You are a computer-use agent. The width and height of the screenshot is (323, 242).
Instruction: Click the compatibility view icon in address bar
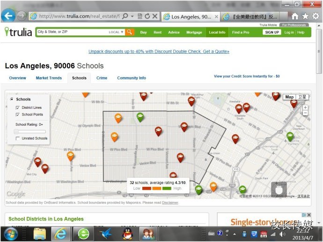click(140, 16)
